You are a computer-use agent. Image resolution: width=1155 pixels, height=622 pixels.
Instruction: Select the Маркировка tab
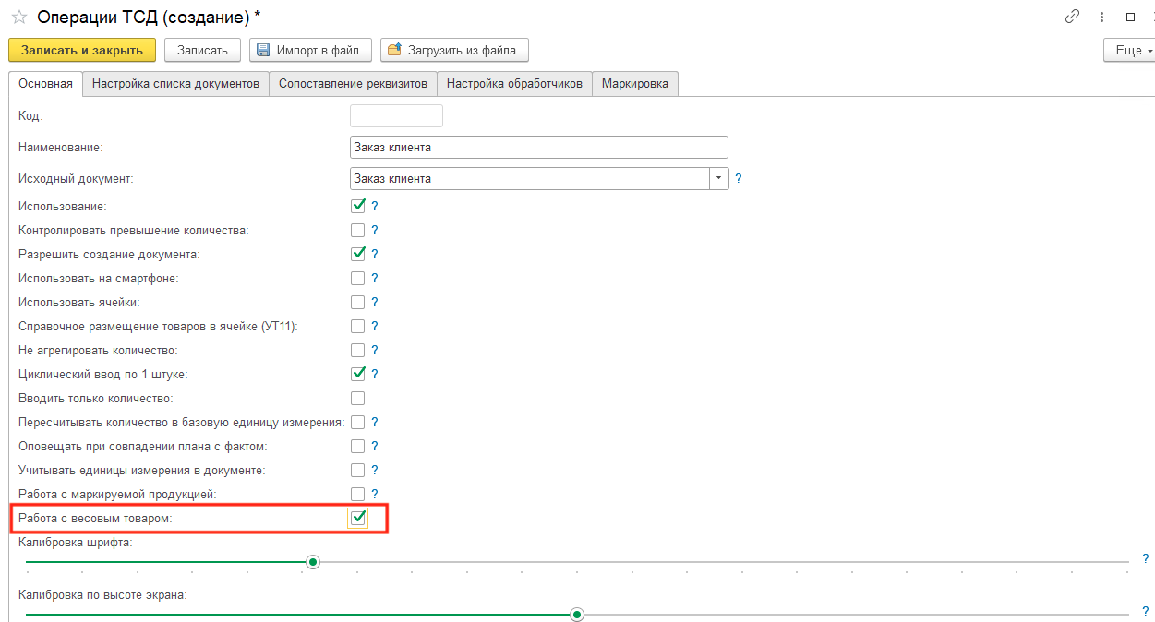pyautogui.click(x=635, y=84)
